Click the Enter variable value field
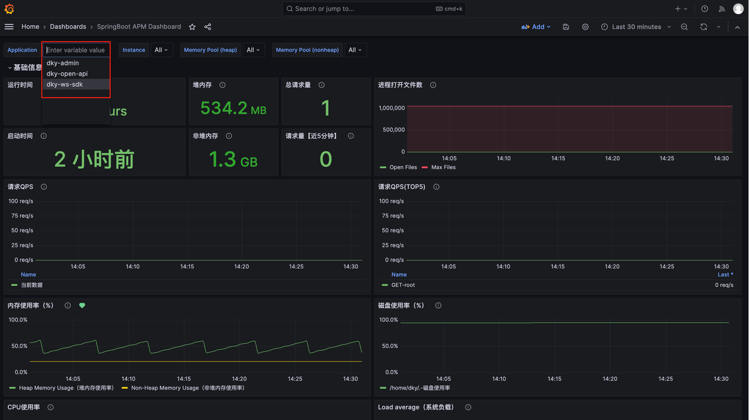Viewport: 749px width, 420px height. (x=76, y=50)
